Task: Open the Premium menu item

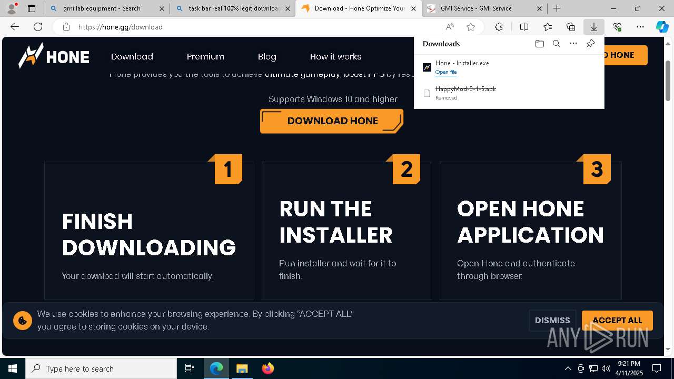Action: 205,56
